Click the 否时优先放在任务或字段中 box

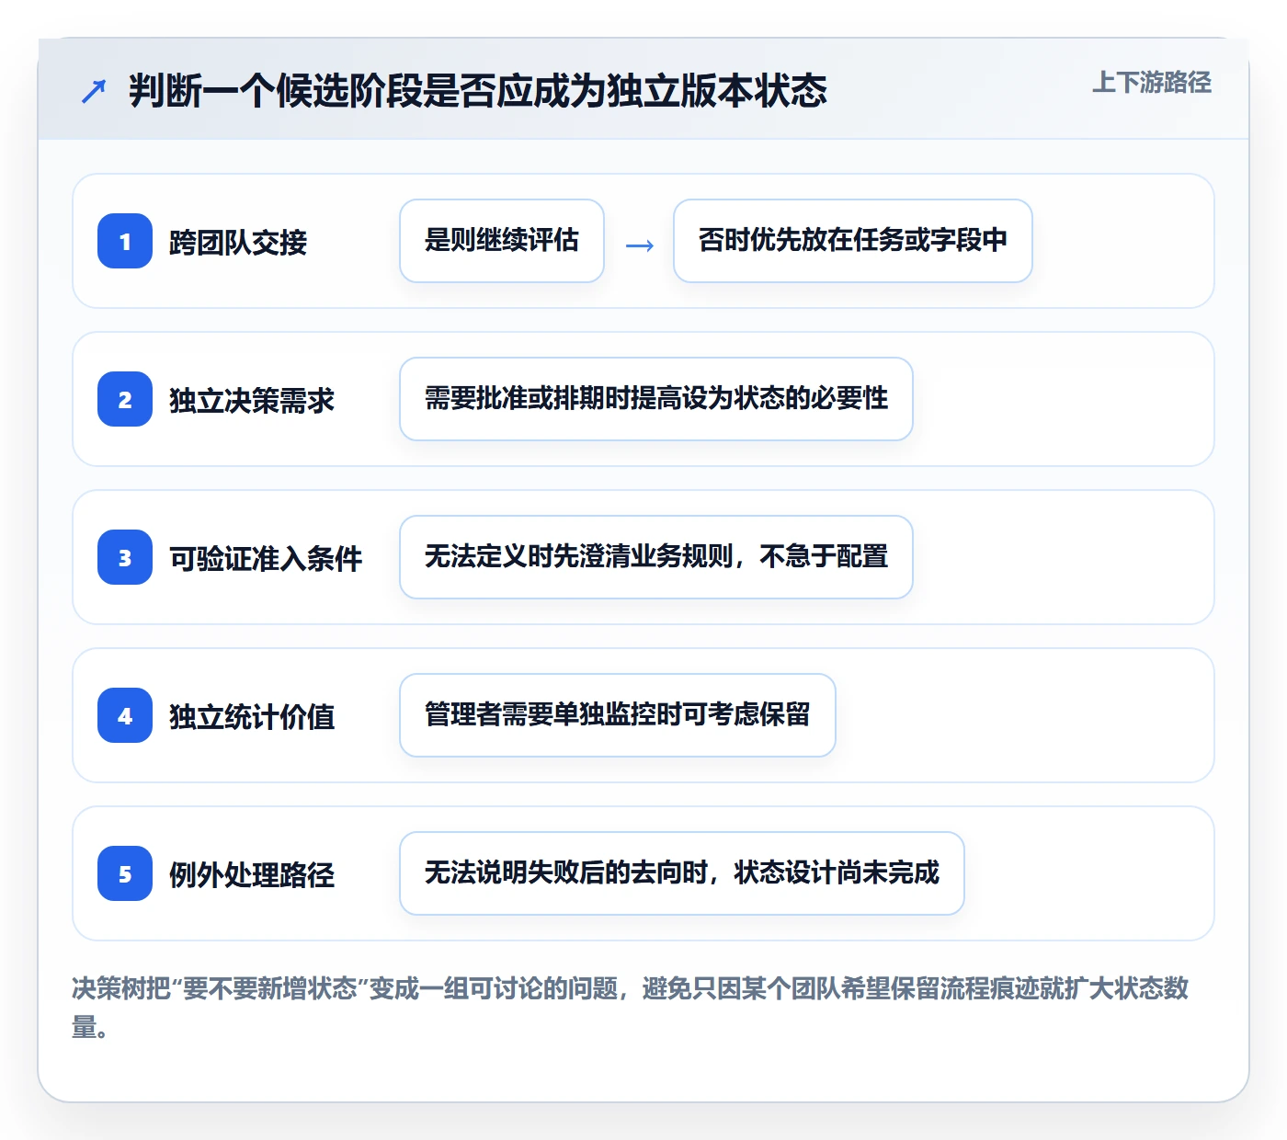pyautogui.click(x=853, y=241)
